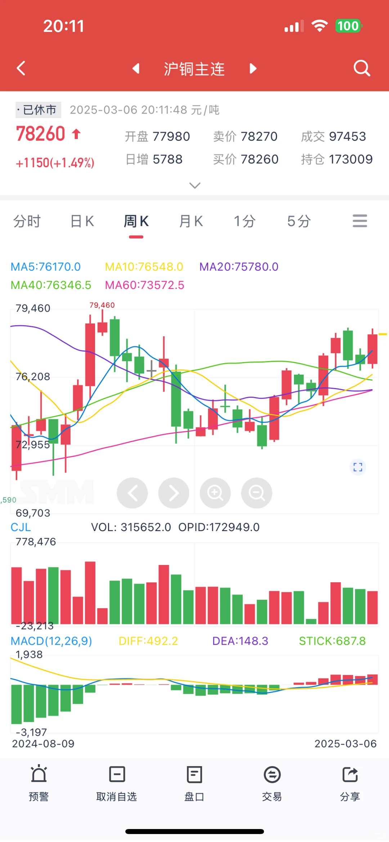Tap the 日增 5788 value
389x842 pixels.
pyautogui.click(x=154, y=159)
